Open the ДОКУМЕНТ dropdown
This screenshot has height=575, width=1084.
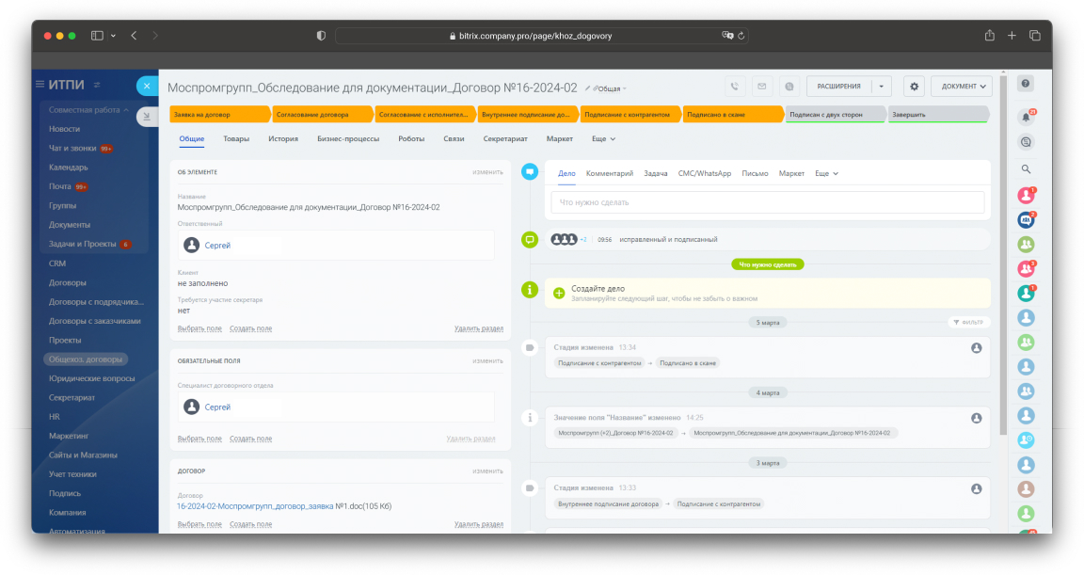coord(962,87)
